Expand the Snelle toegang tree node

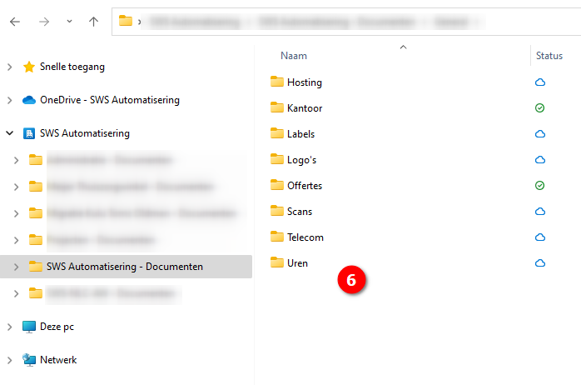click(9, 67)
